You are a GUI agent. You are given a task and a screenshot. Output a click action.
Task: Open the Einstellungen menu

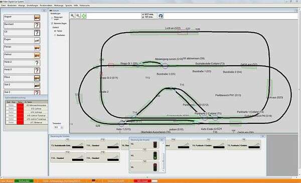point(33,6)
